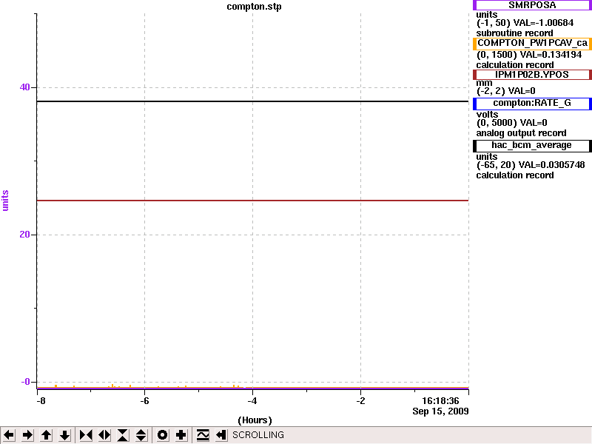Select the IPM1P02B.YPOS legend entry
The width and height of the screenshot is (592, 444).
(x=532, y=75)
